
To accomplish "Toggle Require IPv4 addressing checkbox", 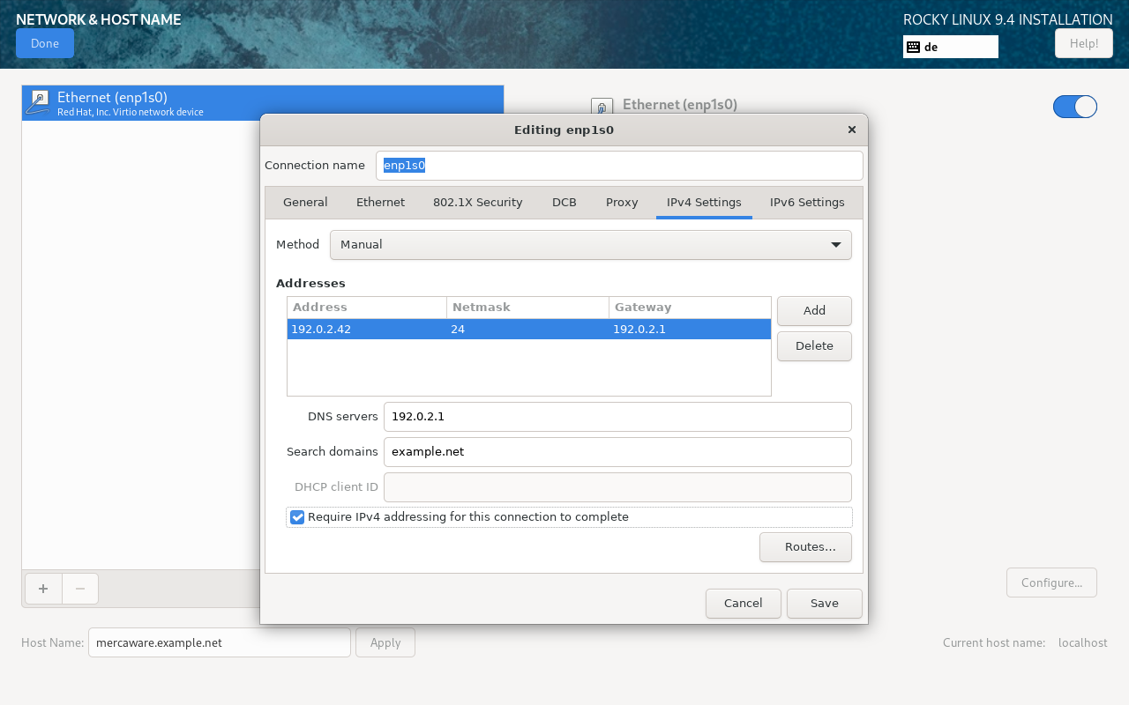I will point(297,517).
